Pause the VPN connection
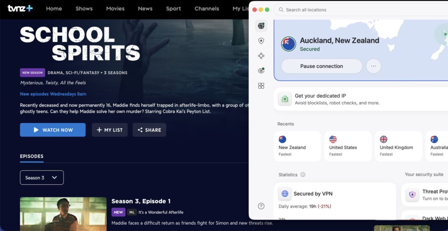Viewport: 448px width, 231px height. click(x=322, y=66)
